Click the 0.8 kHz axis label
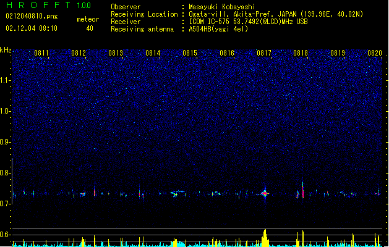The image size is (389, 247). coord(5,173)
